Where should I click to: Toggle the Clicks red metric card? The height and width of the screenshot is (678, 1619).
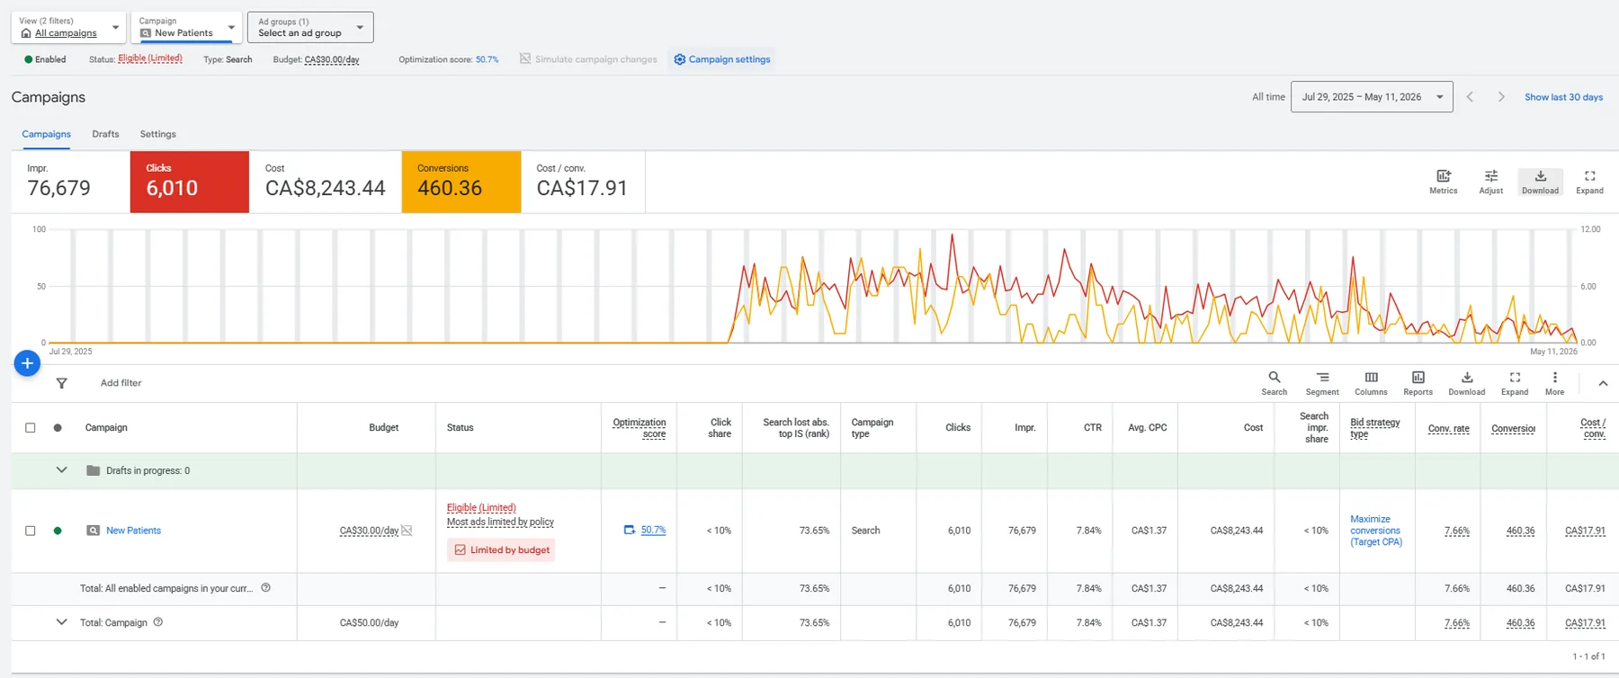pos(190,182)
